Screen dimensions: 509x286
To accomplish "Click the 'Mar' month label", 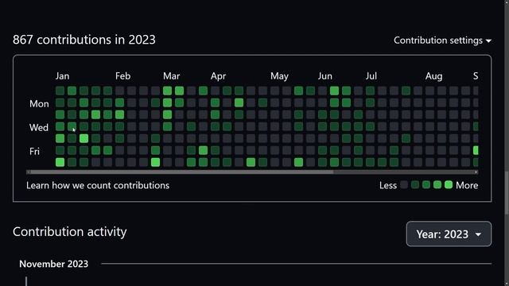I will (172, 76).
